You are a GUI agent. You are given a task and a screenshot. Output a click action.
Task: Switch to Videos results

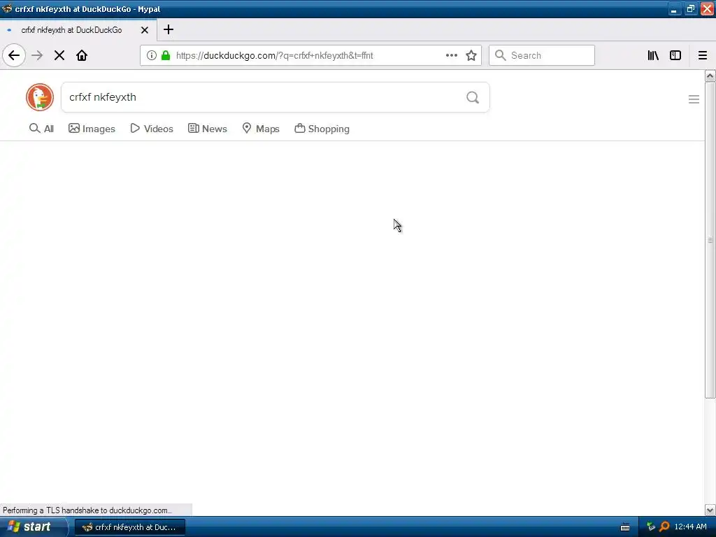pos(152,129)
